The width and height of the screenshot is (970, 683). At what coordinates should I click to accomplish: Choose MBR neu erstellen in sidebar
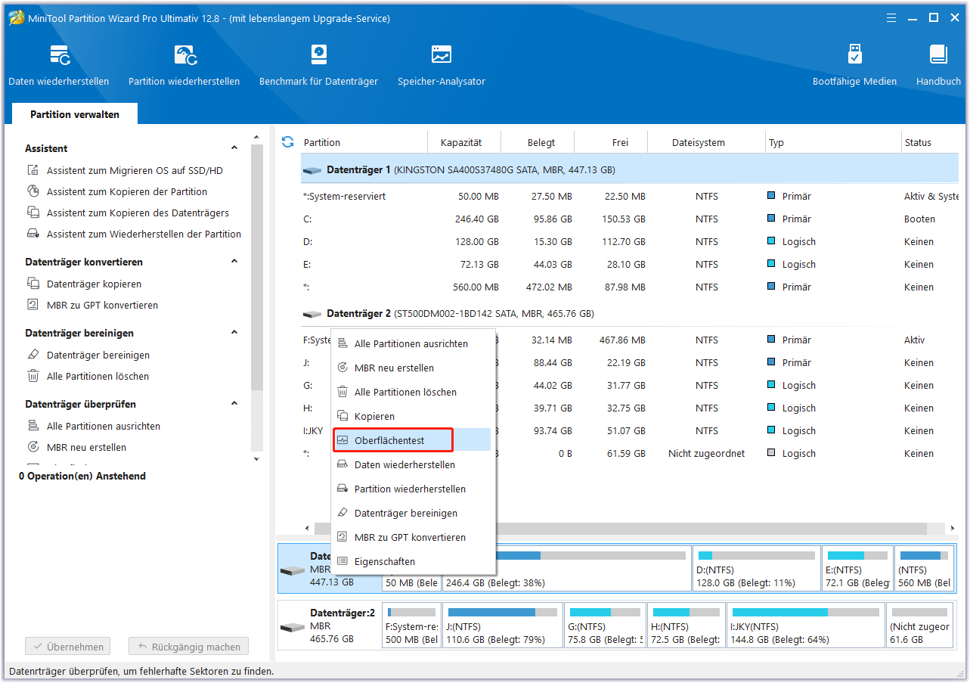pos(86,448)
